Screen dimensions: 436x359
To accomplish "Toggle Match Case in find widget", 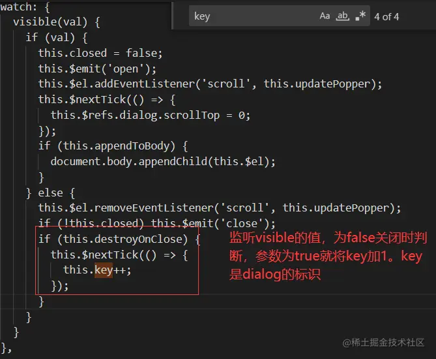I will 325,16.
